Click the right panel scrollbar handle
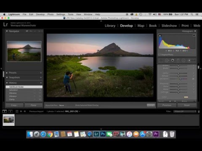The width and height of the screenshot is (202, 151). (x=199, y=67)
